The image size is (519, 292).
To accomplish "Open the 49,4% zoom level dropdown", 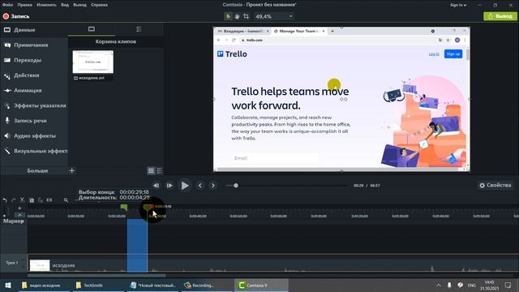I will click(274, 16).
